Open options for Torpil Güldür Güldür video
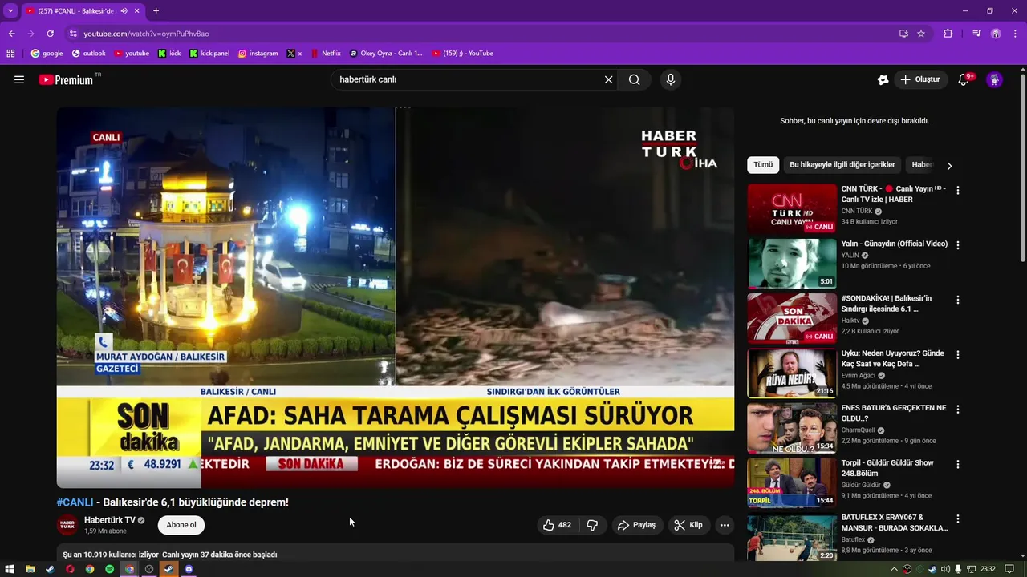This screenshot has height=577, width=1027. tap(957, 464)
